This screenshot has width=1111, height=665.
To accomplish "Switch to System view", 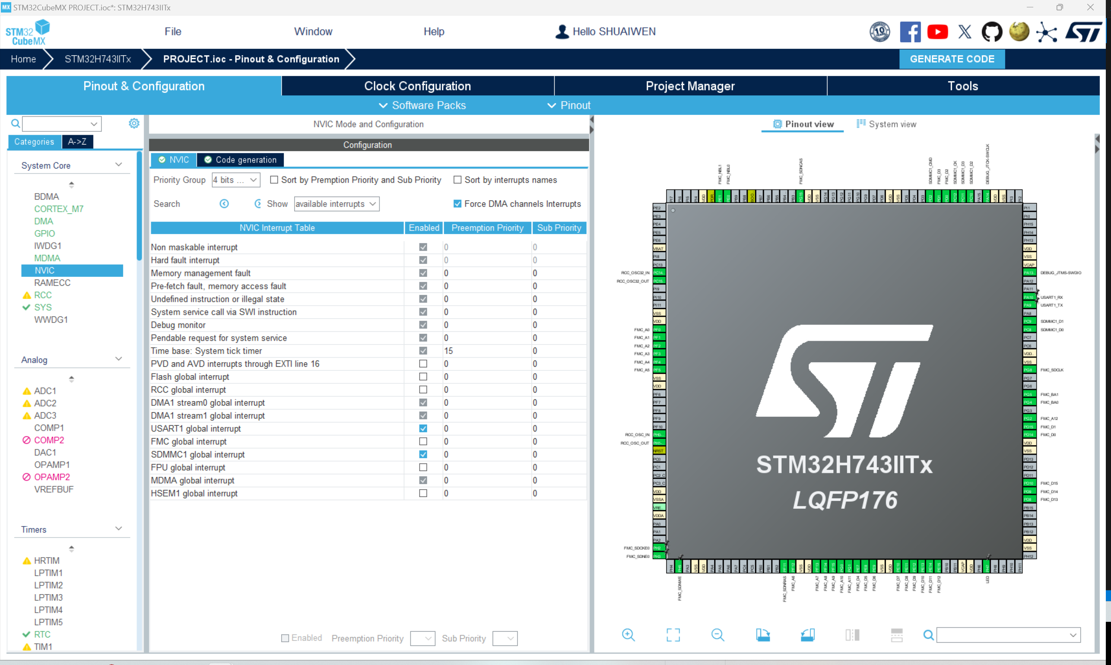I will 886,124.
